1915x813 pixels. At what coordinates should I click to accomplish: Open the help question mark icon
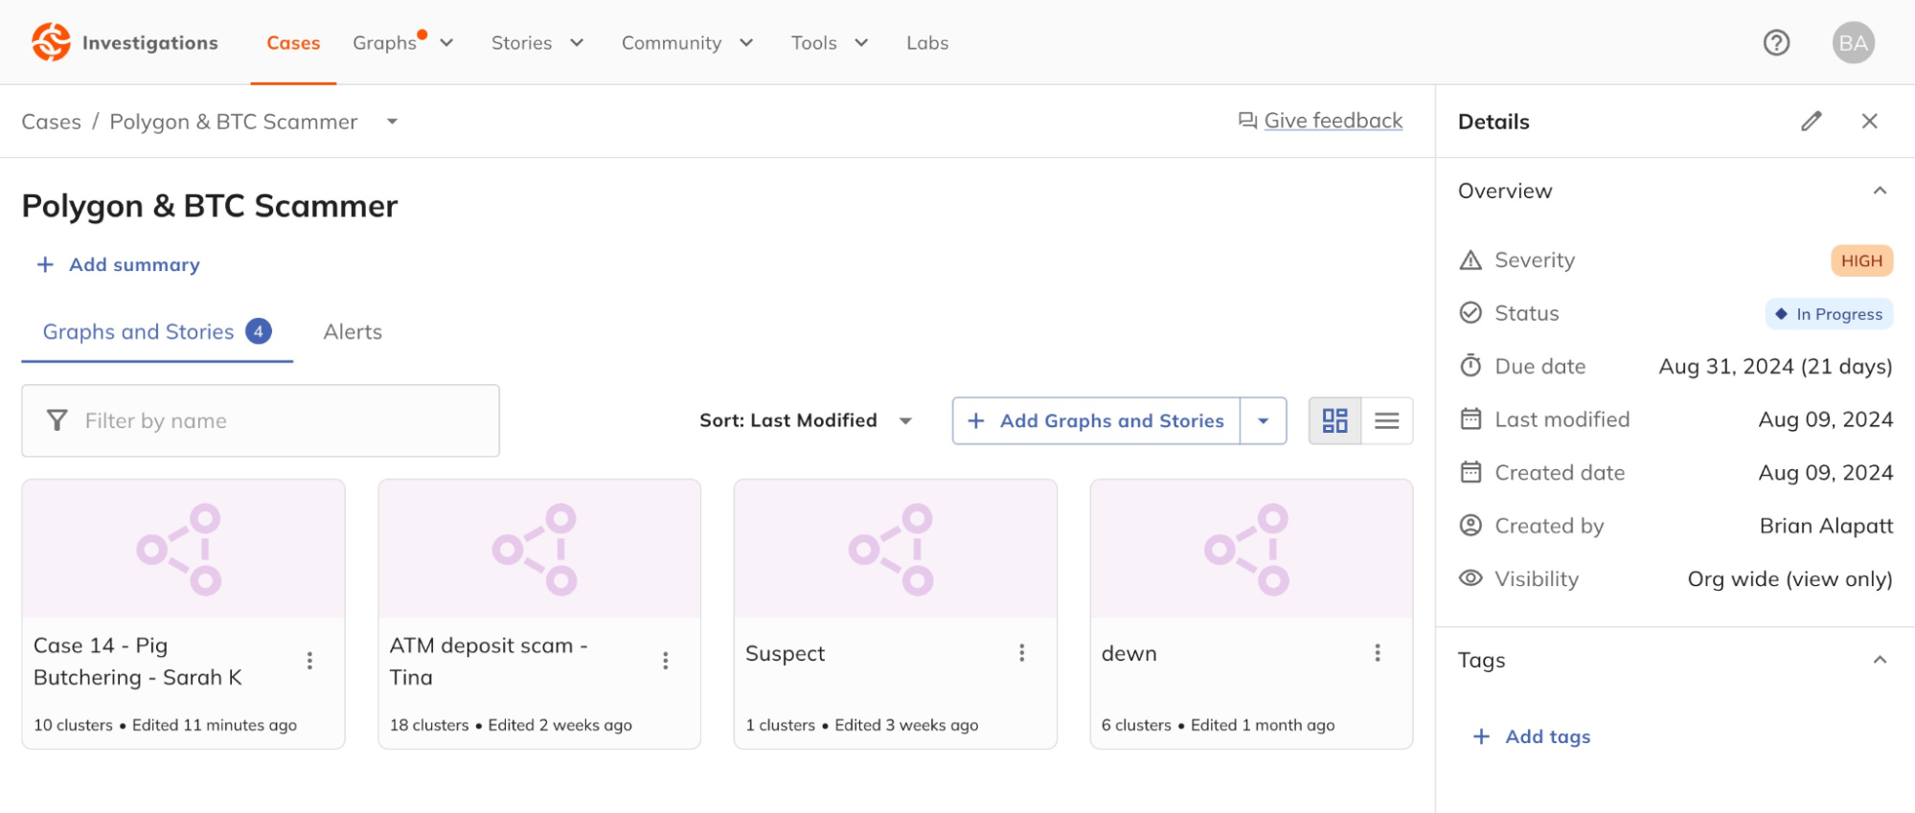pos(1776,42)
